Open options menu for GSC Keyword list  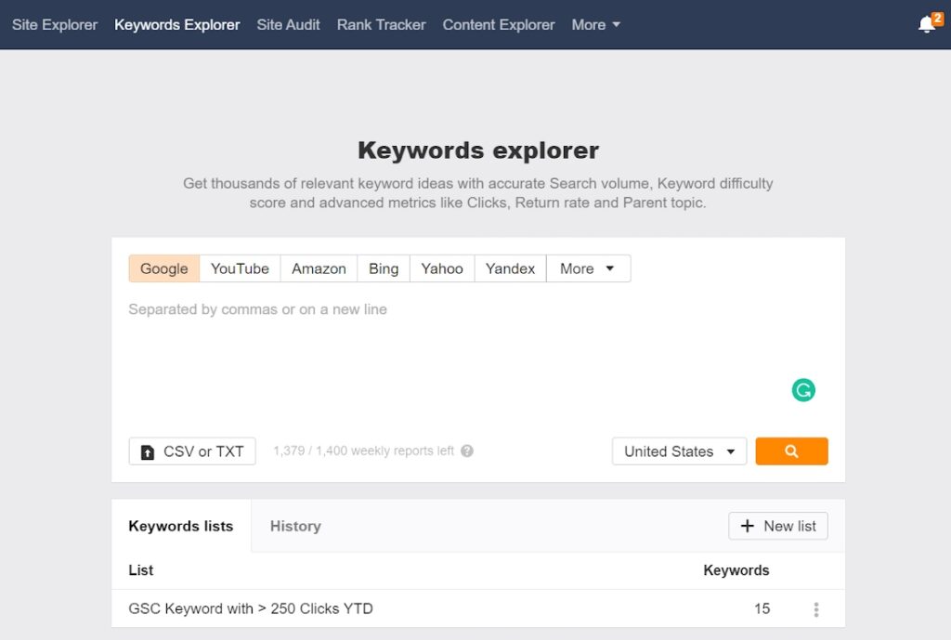(x=815, y=609)
